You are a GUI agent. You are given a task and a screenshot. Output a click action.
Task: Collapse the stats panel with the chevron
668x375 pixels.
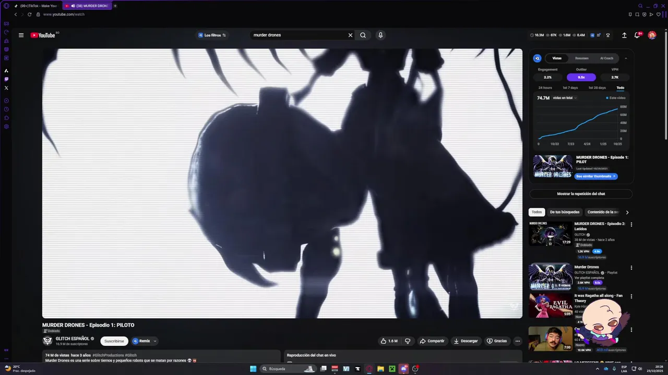626,58
